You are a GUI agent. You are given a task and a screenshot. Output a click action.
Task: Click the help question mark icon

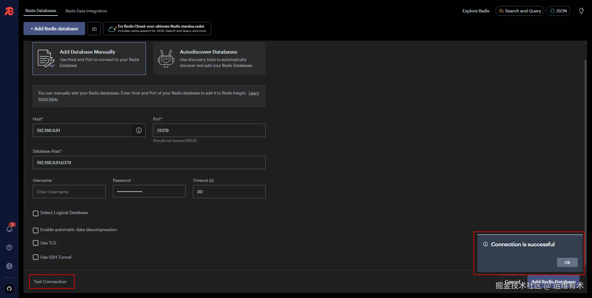9,247
